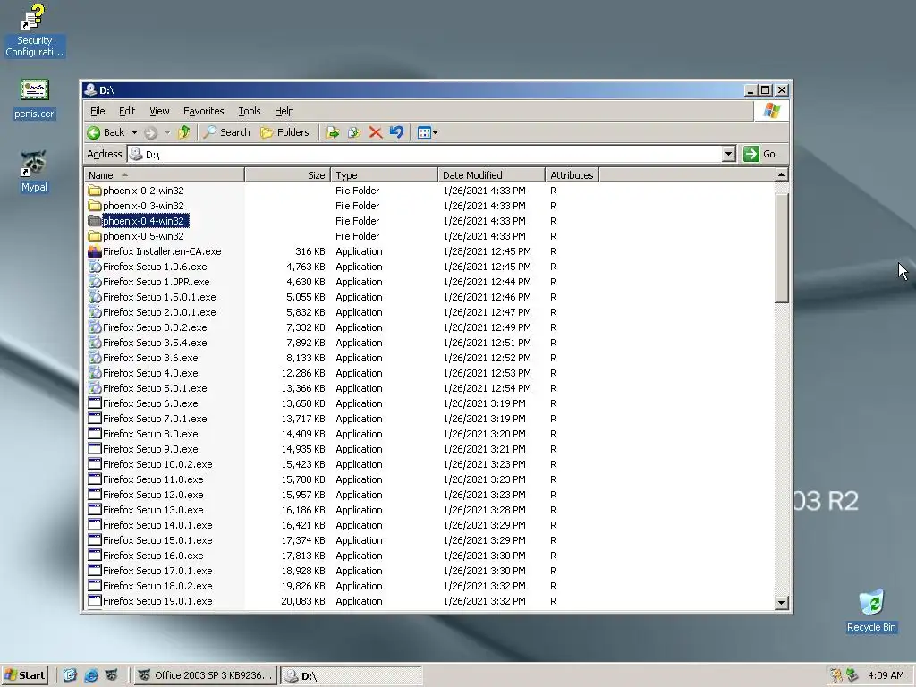Screen dimensions: 916x687
Task: Open the Search pane magnifier icon
Action: [x=209, y=132]
